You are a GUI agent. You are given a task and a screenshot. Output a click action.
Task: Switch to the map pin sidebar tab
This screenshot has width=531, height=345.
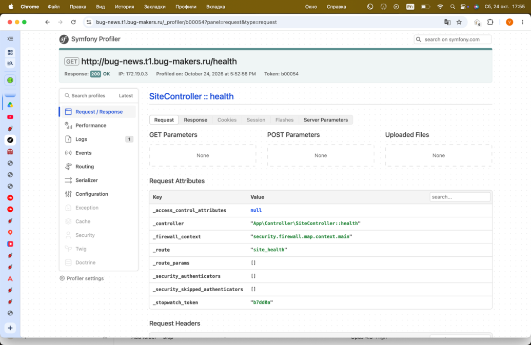(x=10, y=232)
